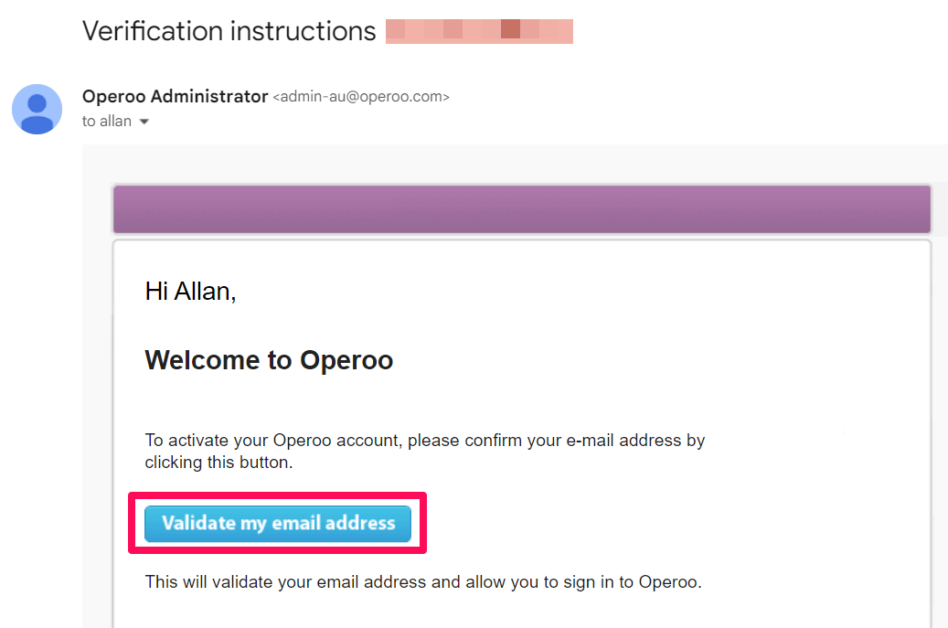The height and width of the screenshot is (628, 948).
Task: Click the admin-au@operoo.com sender address
Action: point(361,97)
